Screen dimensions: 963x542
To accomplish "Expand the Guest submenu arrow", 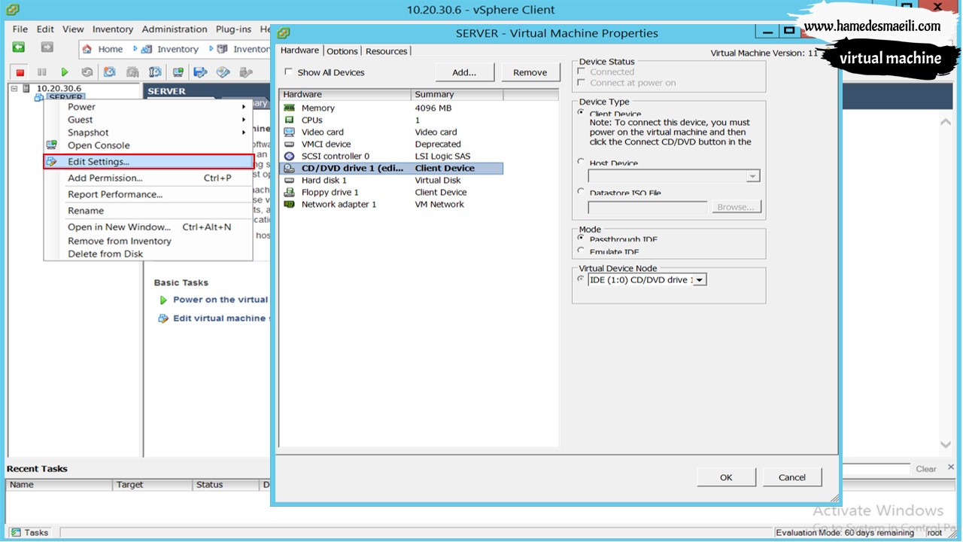I will point(244,120).
